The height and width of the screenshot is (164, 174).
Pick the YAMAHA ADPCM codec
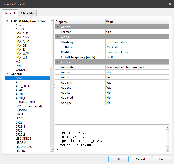click(x=22, y=70)
